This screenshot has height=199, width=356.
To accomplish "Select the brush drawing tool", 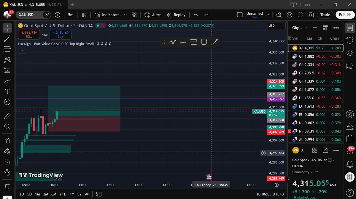I will click(x=7, y=81).
